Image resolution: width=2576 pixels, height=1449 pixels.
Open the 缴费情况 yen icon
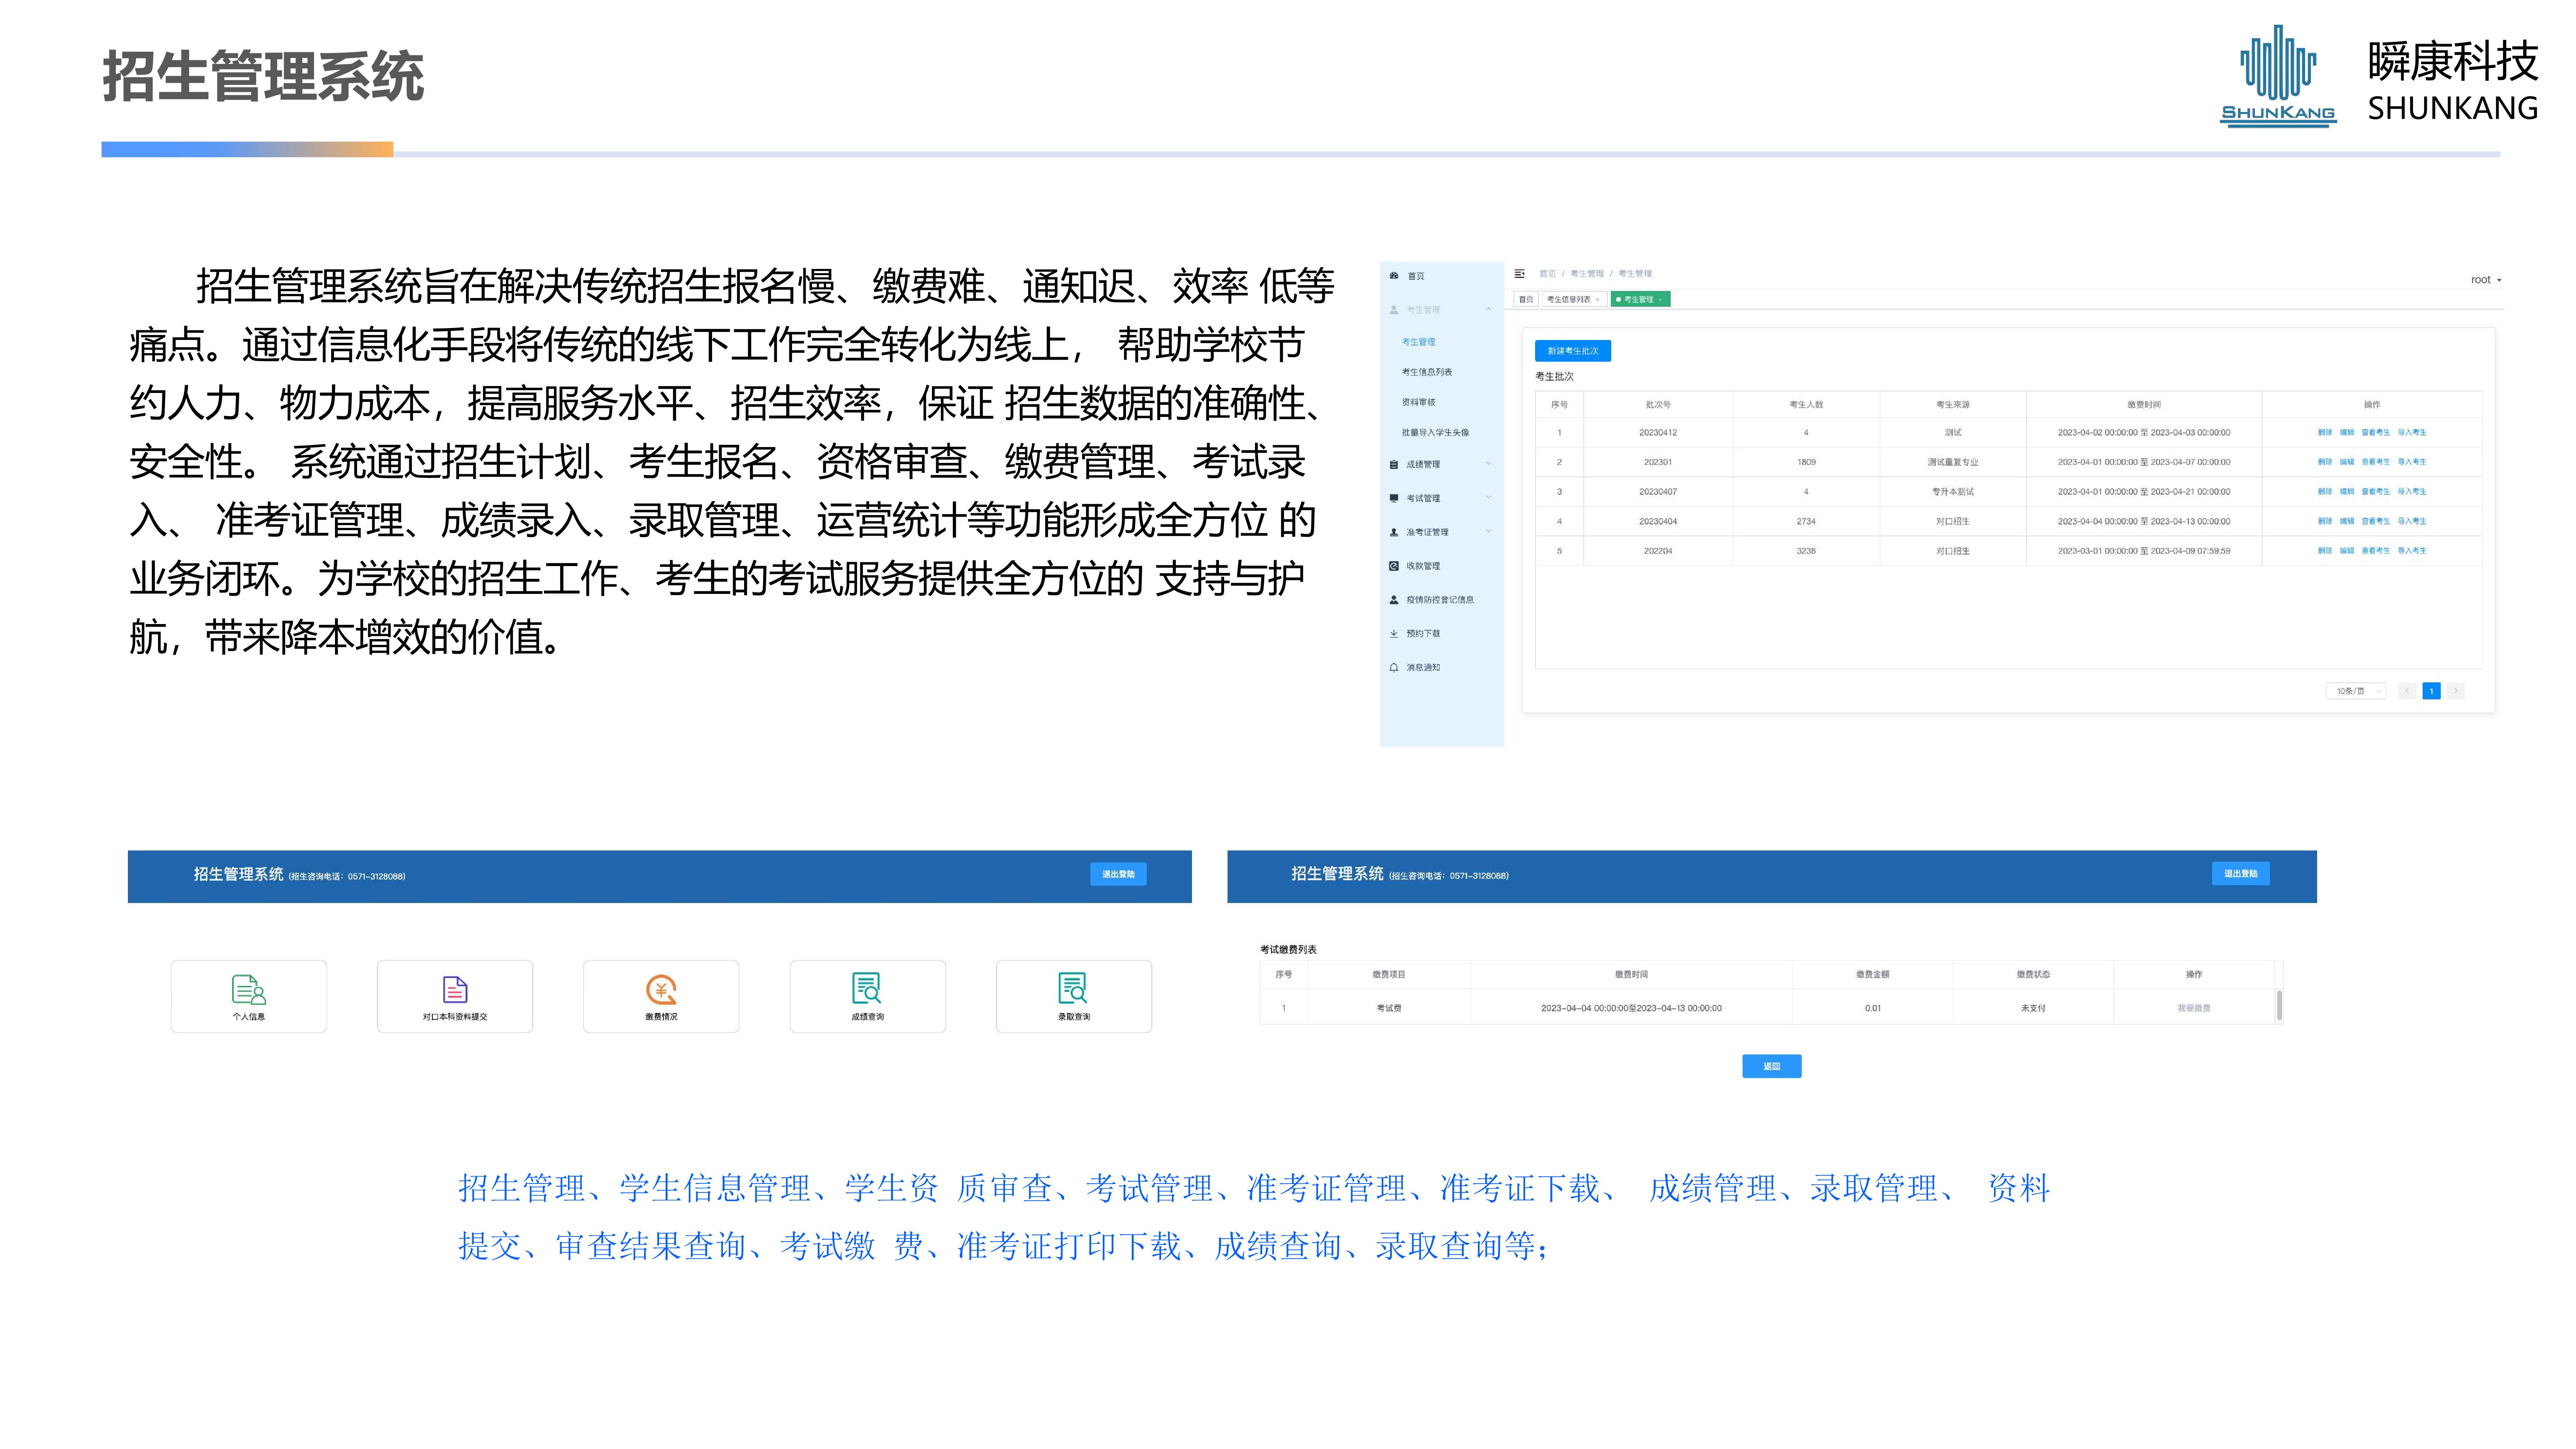coord(661,989)
